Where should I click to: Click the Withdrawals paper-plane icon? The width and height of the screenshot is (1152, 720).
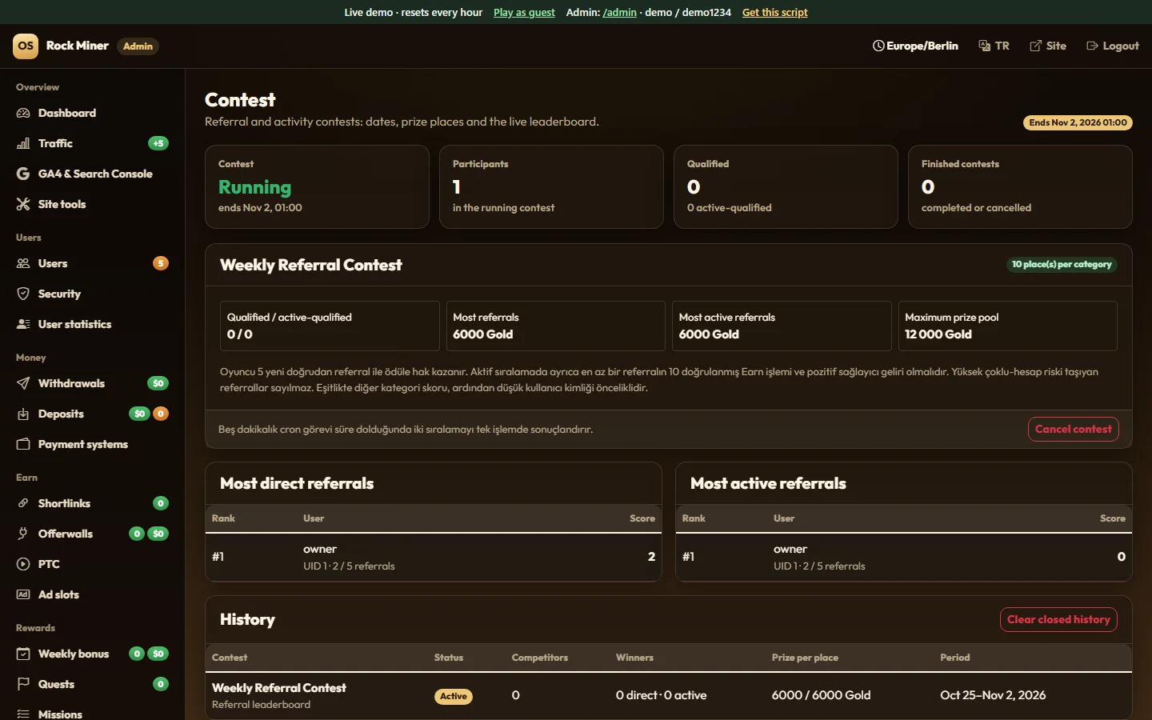(x=23, y=383)
